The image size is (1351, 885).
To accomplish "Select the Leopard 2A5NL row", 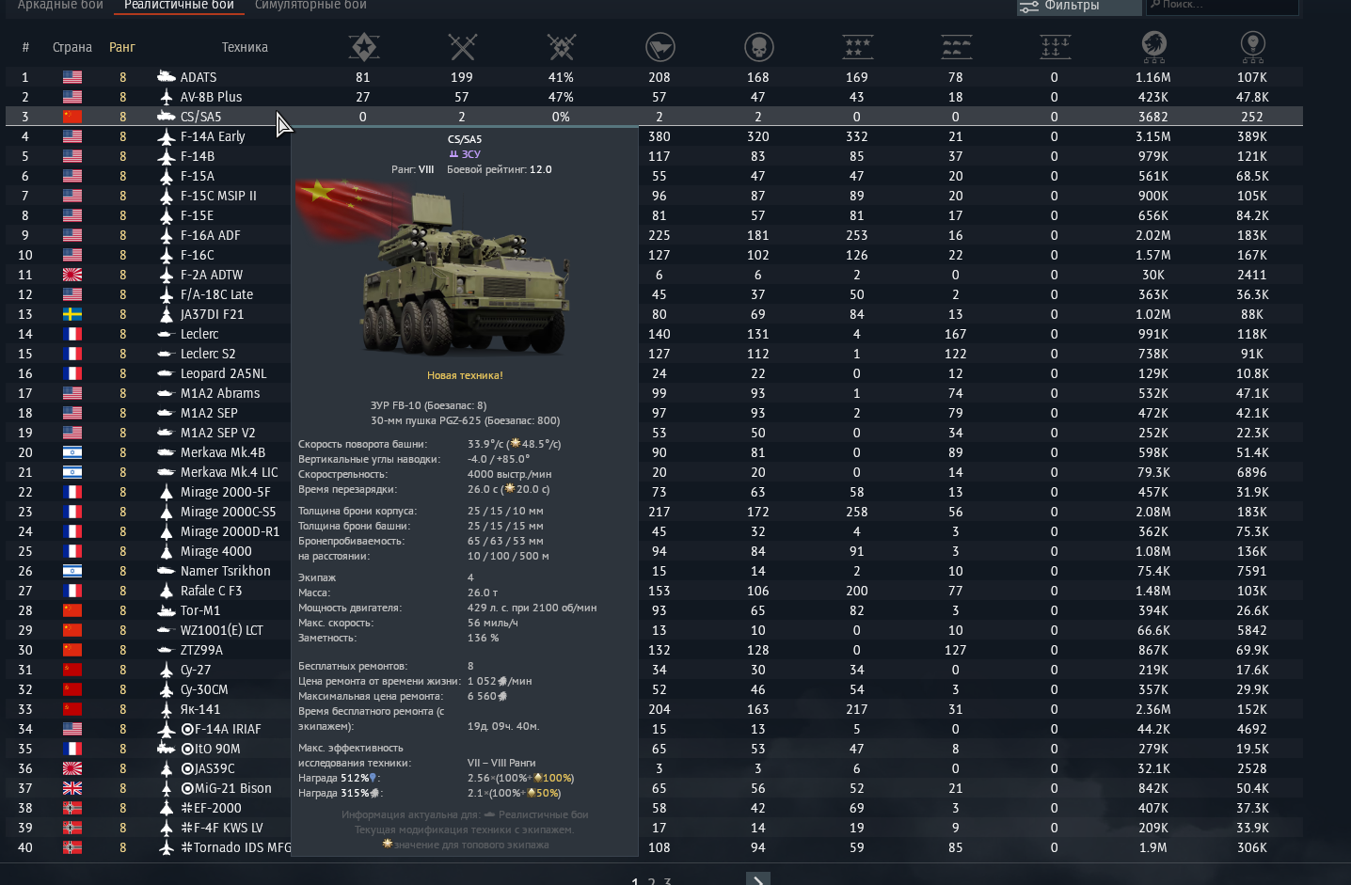I will (654, 373).
